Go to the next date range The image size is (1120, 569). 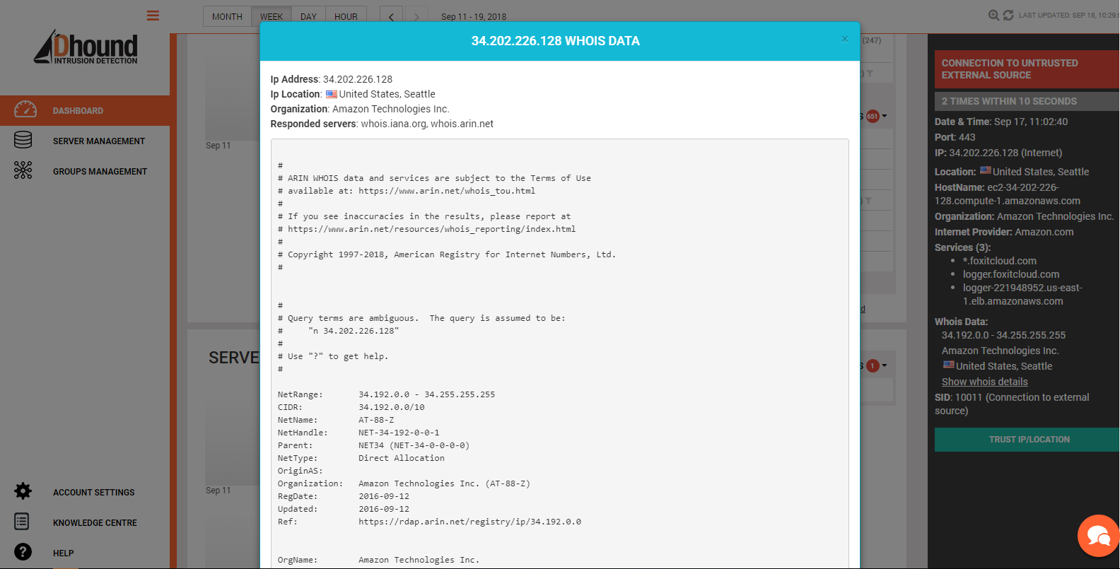[416, 16]
